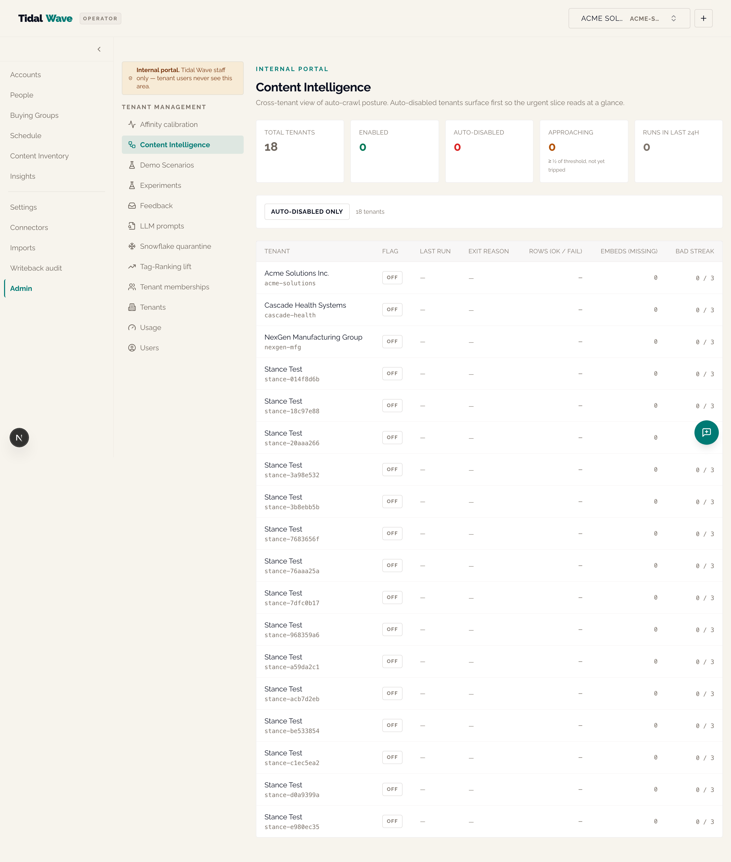
Task: Click the info icon in Internal portal notice
Action: pos(130,78)
